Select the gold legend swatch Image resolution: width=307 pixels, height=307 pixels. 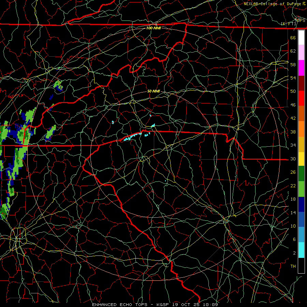point(301,145)
